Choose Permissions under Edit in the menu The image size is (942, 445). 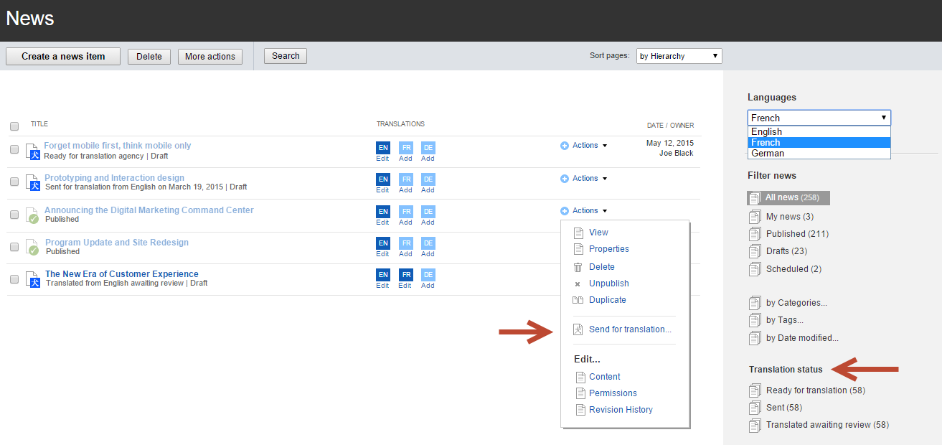(613, 393)
